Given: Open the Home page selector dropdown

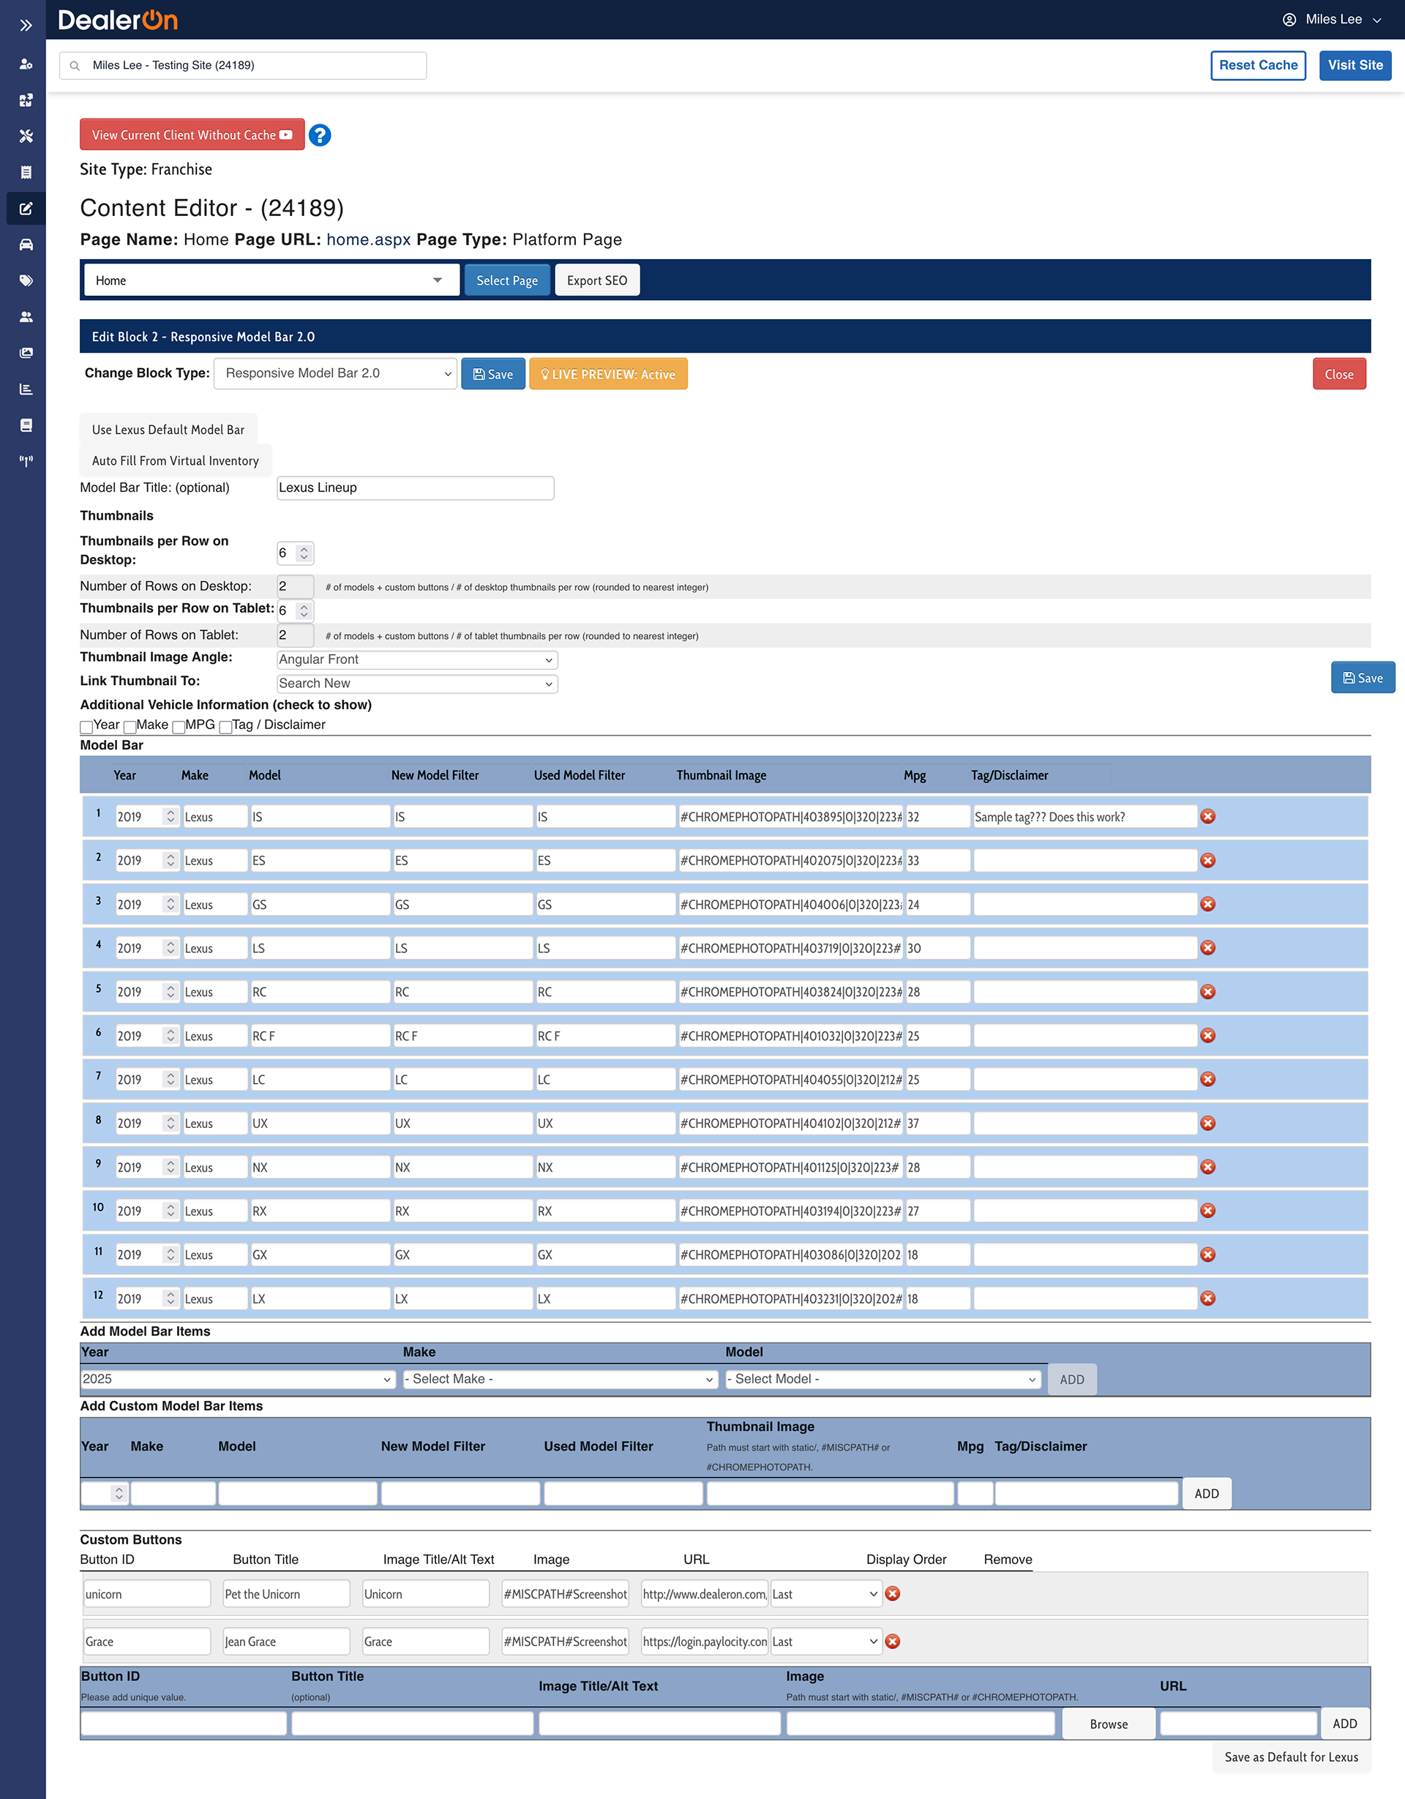Looking at the screenshot, I should pyautogui.click(x=271, y=280).
